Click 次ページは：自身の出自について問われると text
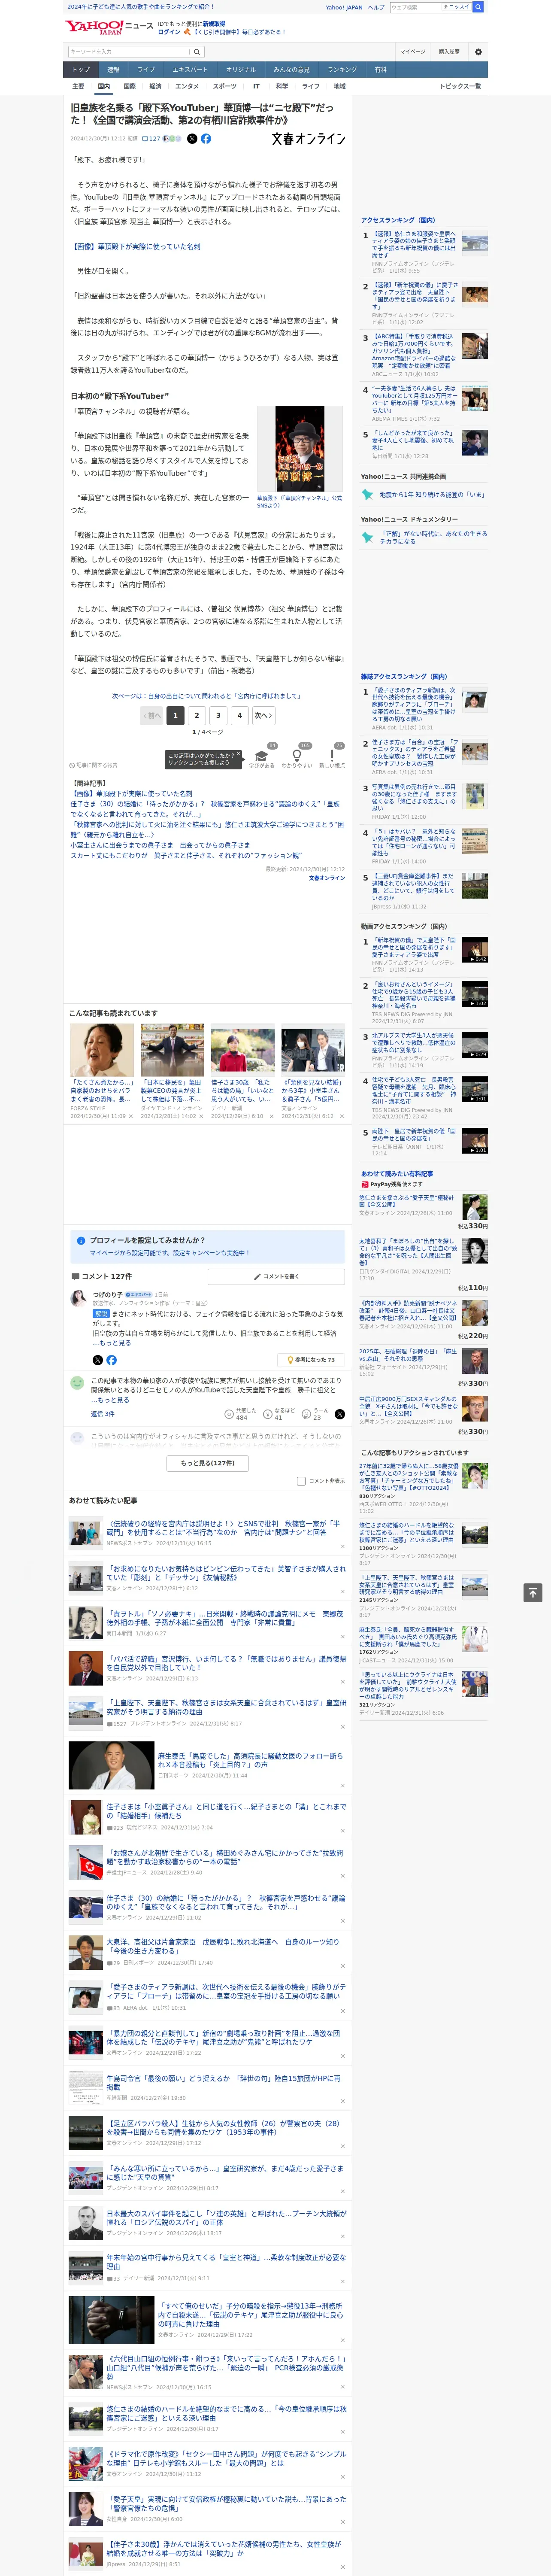 [x=208, y=696]
